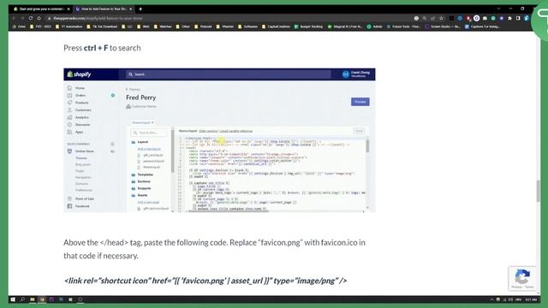Open a new browser tab
This screenshot has height=308, width=548.
tap(140, 9)
